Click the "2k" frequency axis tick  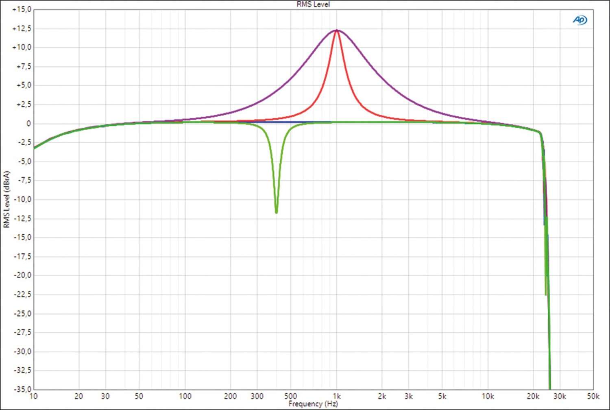pyautogui.click(x=382, y=396)
